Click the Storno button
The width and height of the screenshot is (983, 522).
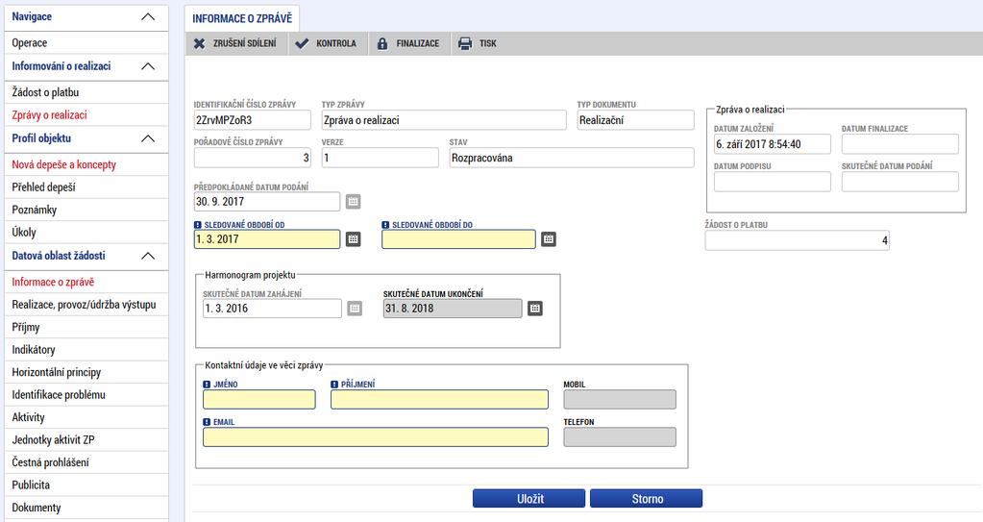click(x=647, y=499)
